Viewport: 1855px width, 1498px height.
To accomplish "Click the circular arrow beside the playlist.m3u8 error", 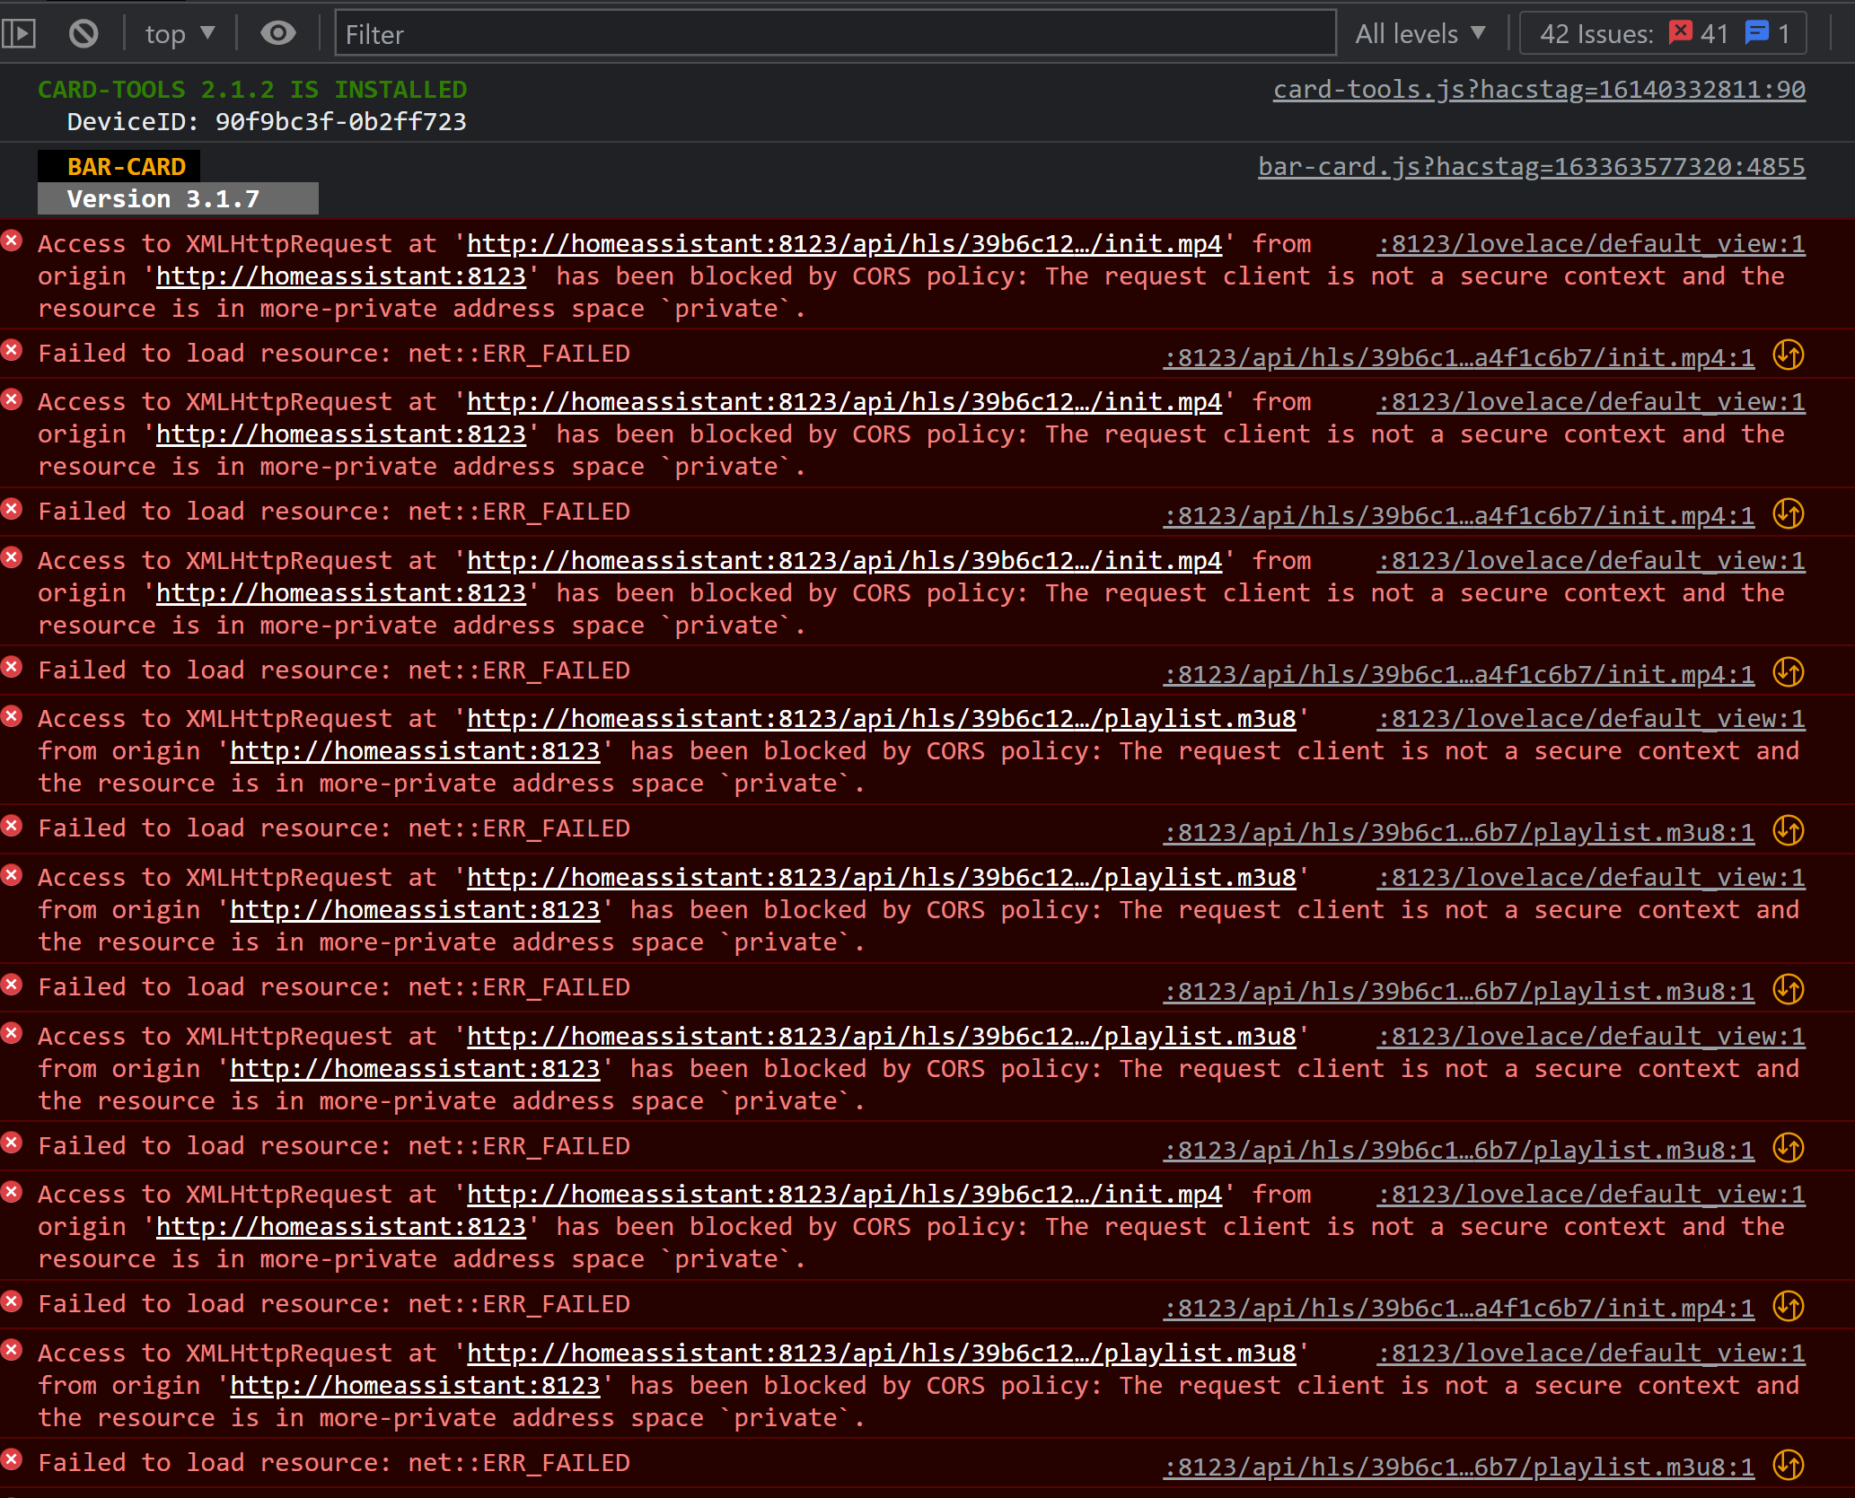I will pyautogui.click(x=1788, y=831).
